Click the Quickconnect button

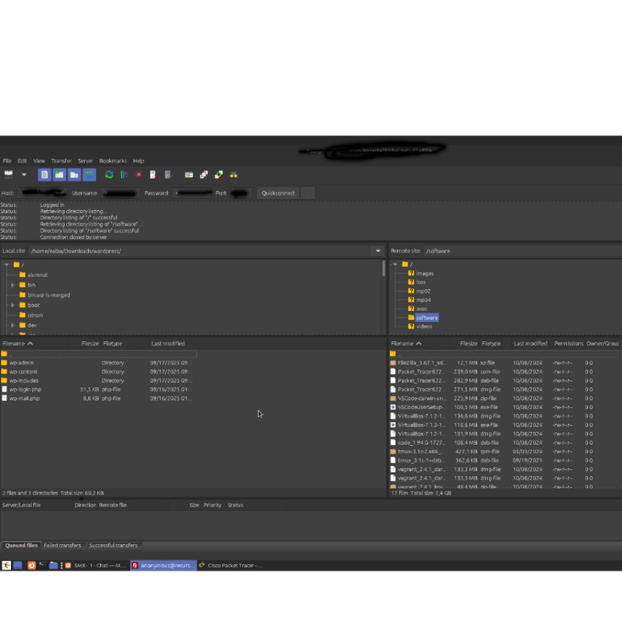pos(278,193)
